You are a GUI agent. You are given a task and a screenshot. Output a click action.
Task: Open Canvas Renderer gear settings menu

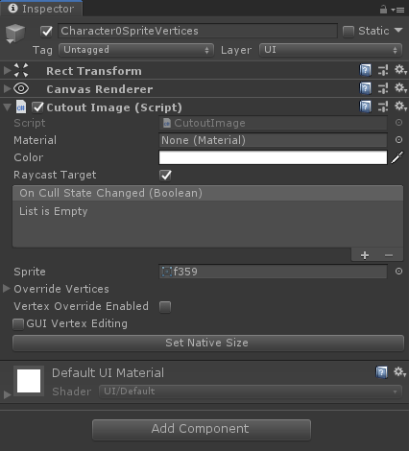tap(400, 88)
